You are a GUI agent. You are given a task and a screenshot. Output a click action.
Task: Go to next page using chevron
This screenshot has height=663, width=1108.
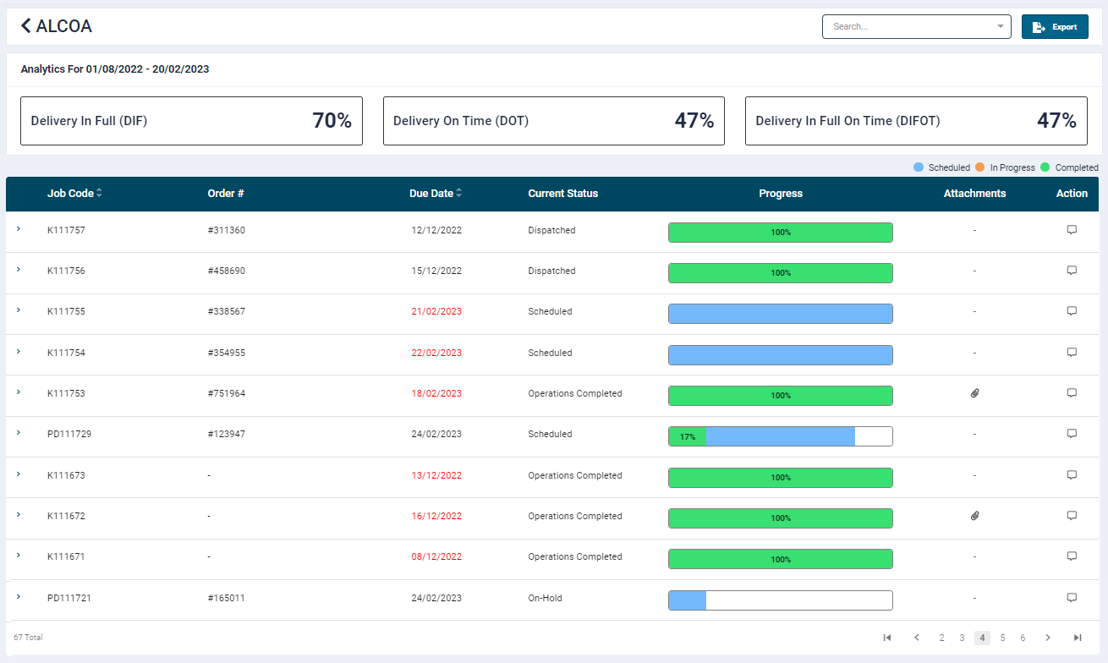[1048, 638]
